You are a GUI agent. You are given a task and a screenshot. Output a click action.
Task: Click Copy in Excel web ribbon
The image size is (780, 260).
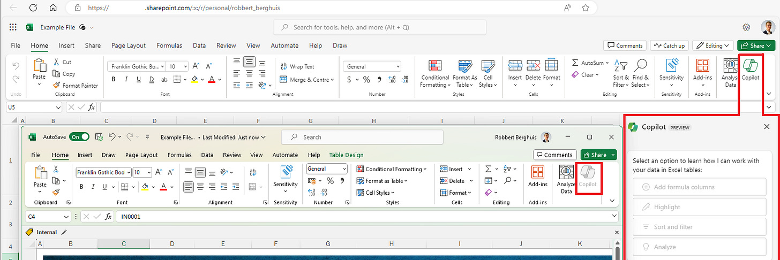click(x=64, y=74)
